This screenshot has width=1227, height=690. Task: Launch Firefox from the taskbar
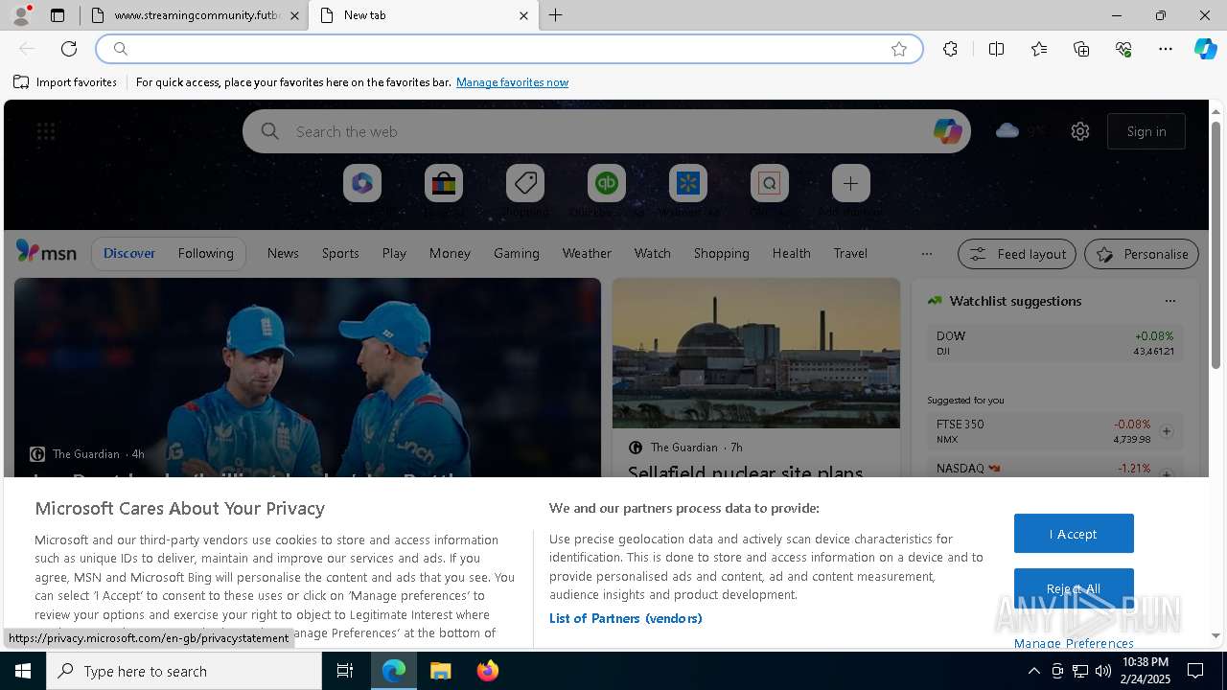click(x=488, y=671)
